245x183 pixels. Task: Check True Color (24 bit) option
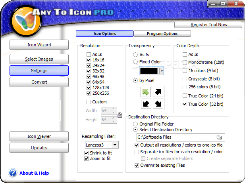pyautogui.click(x=185, y=96)
